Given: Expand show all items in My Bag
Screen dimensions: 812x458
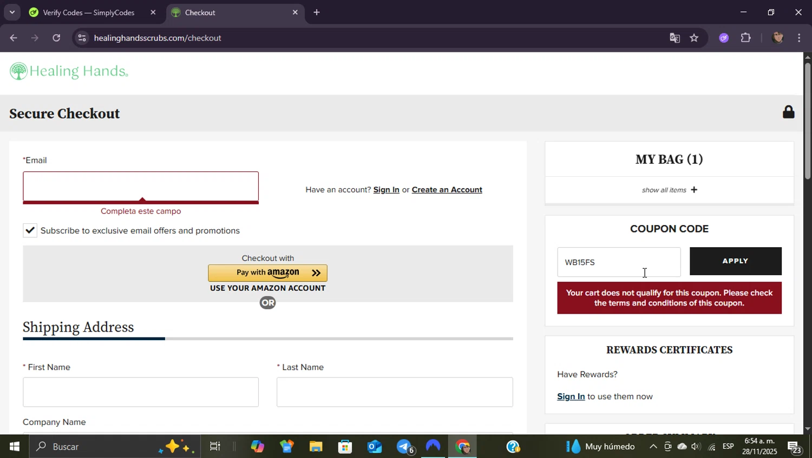Looking at the screenshot, I should pyautogui.click(x=669, y=190).
